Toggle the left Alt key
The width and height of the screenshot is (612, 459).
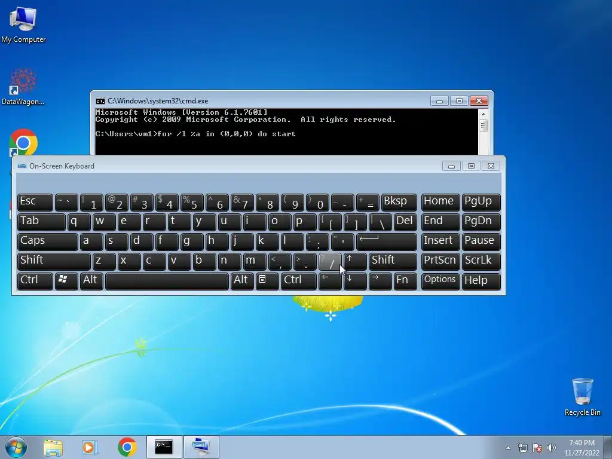pyautogui.click(x=91, y=281)
